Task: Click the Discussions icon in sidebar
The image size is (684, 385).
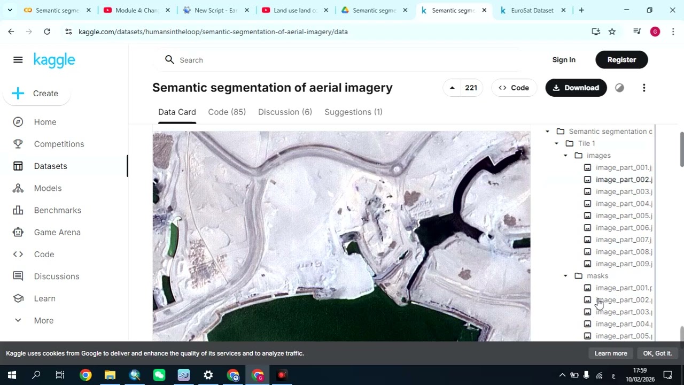Action: click(18, 276)
